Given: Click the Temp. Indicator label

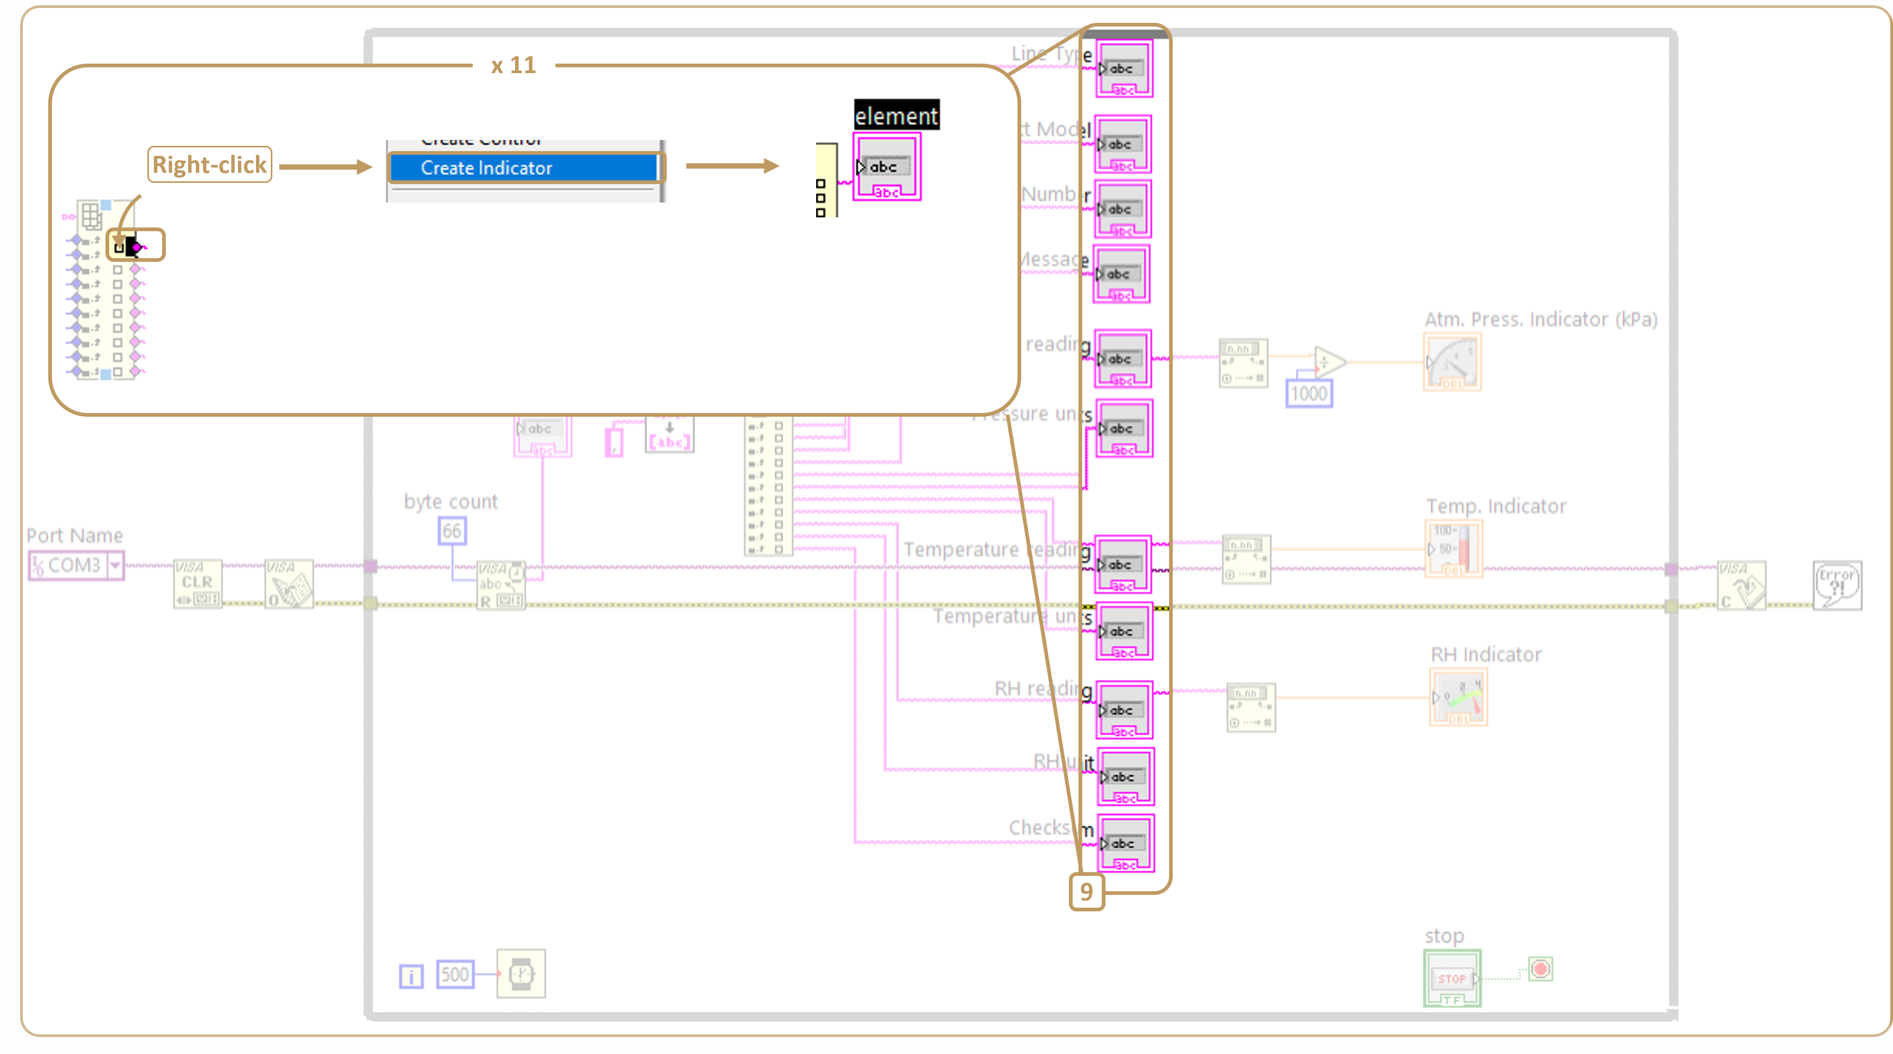Looking at the screenshot, I should tap(1496, 506).
